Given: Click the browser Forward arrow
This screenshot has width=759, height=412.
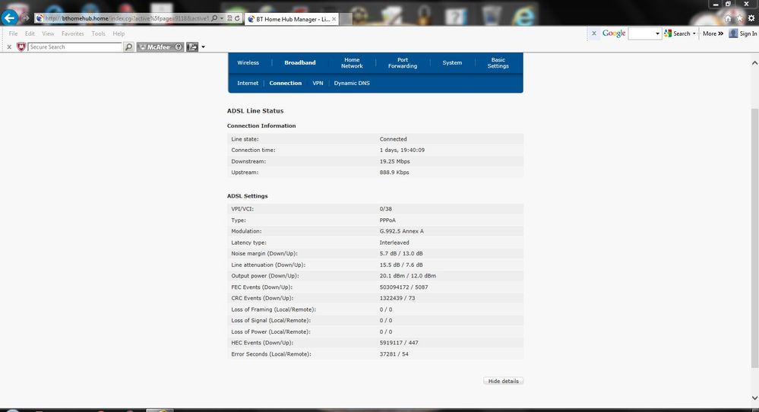Looking at the screenshot, I should [26, 18].
